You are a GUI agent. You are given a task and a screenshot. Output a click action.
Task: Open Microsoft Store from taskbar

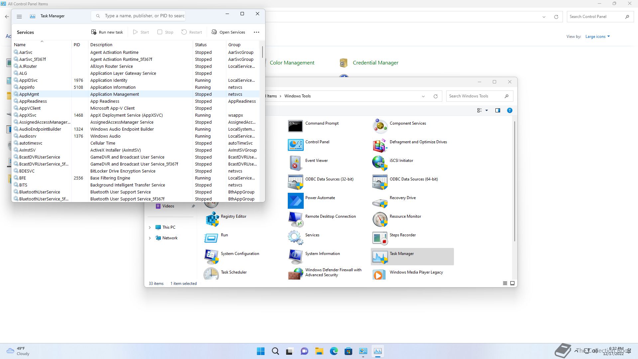coord(348,351)
